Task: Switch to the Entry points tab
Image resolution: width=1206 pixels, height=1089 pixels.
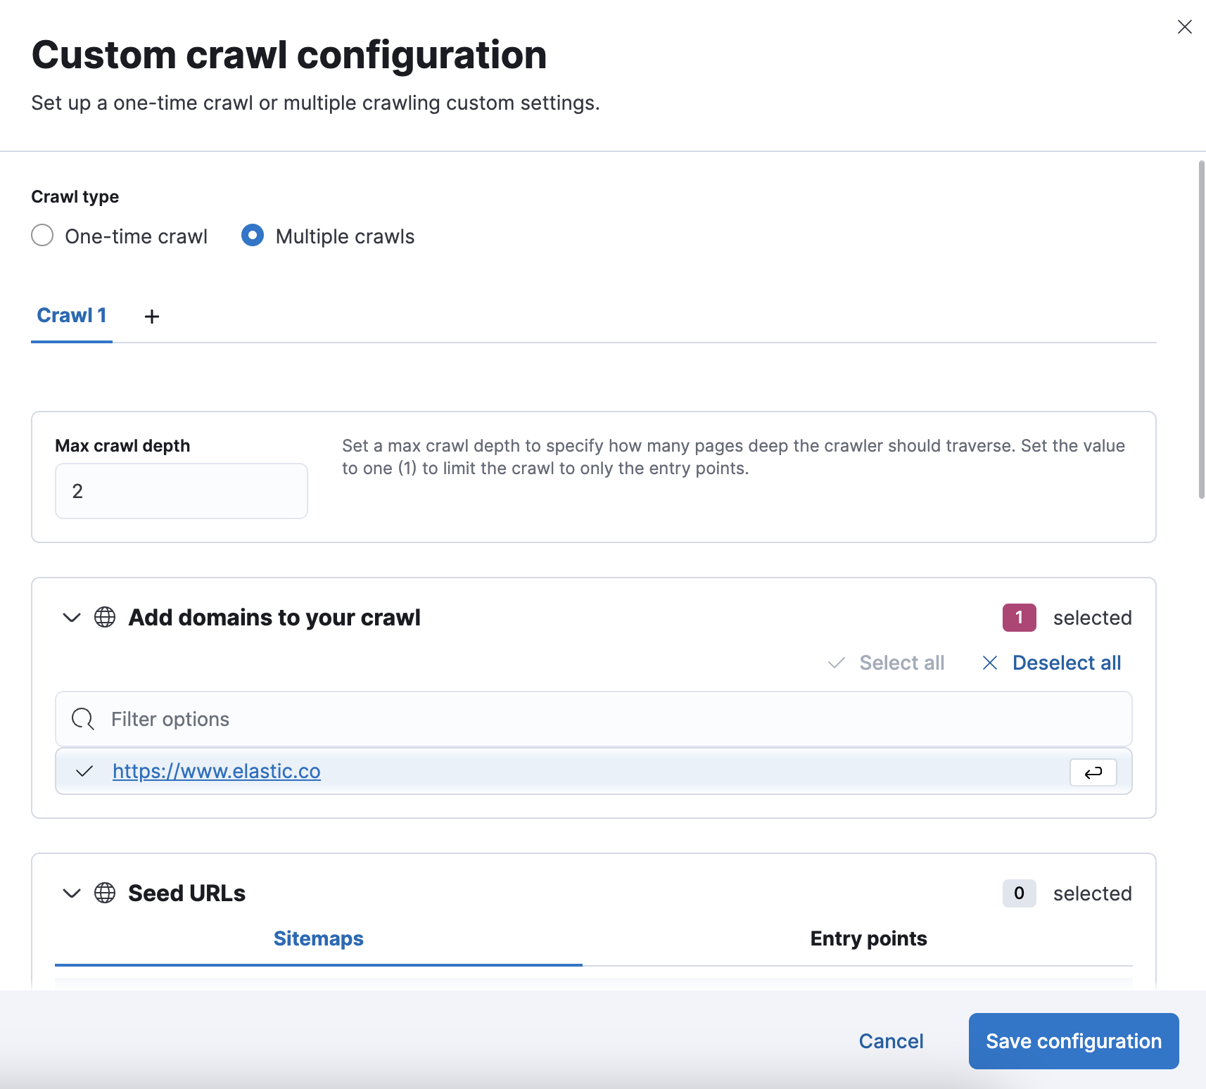Action: point(868,938)
